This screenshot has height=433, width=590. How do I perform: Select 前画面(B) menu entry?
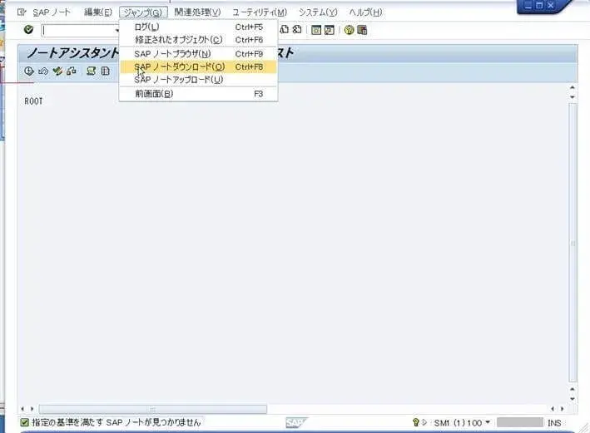point(198,94)
